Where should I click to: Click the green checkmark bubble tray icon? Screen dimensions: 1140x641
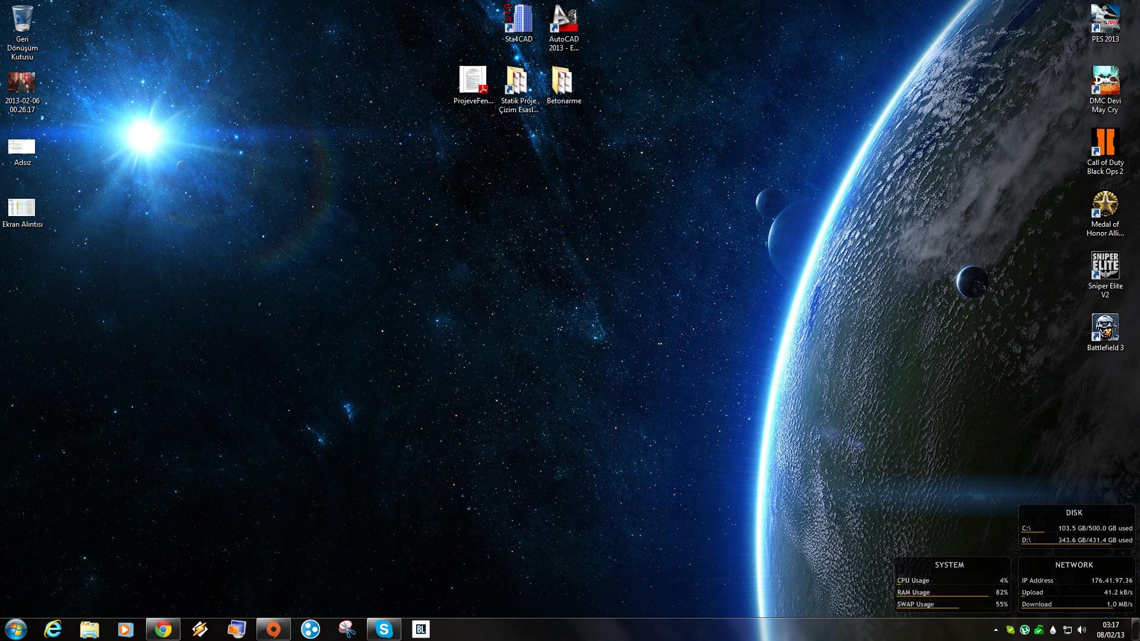click(1011, 630)
